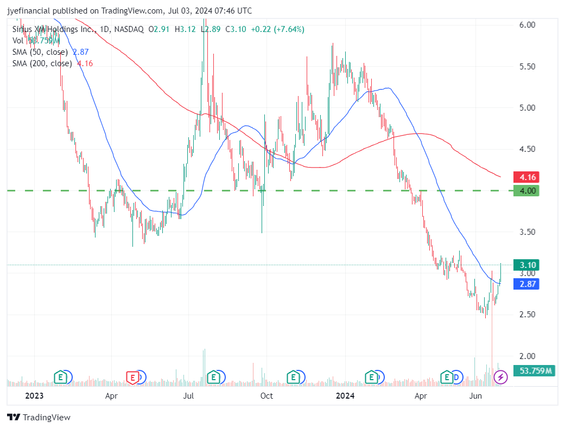Click the purple lightning bolt icon
565x429 pixels.
coord(500,377)
